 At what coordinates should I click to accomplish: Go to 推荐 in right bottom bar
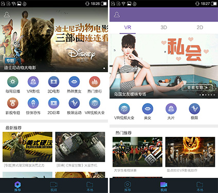128,186
